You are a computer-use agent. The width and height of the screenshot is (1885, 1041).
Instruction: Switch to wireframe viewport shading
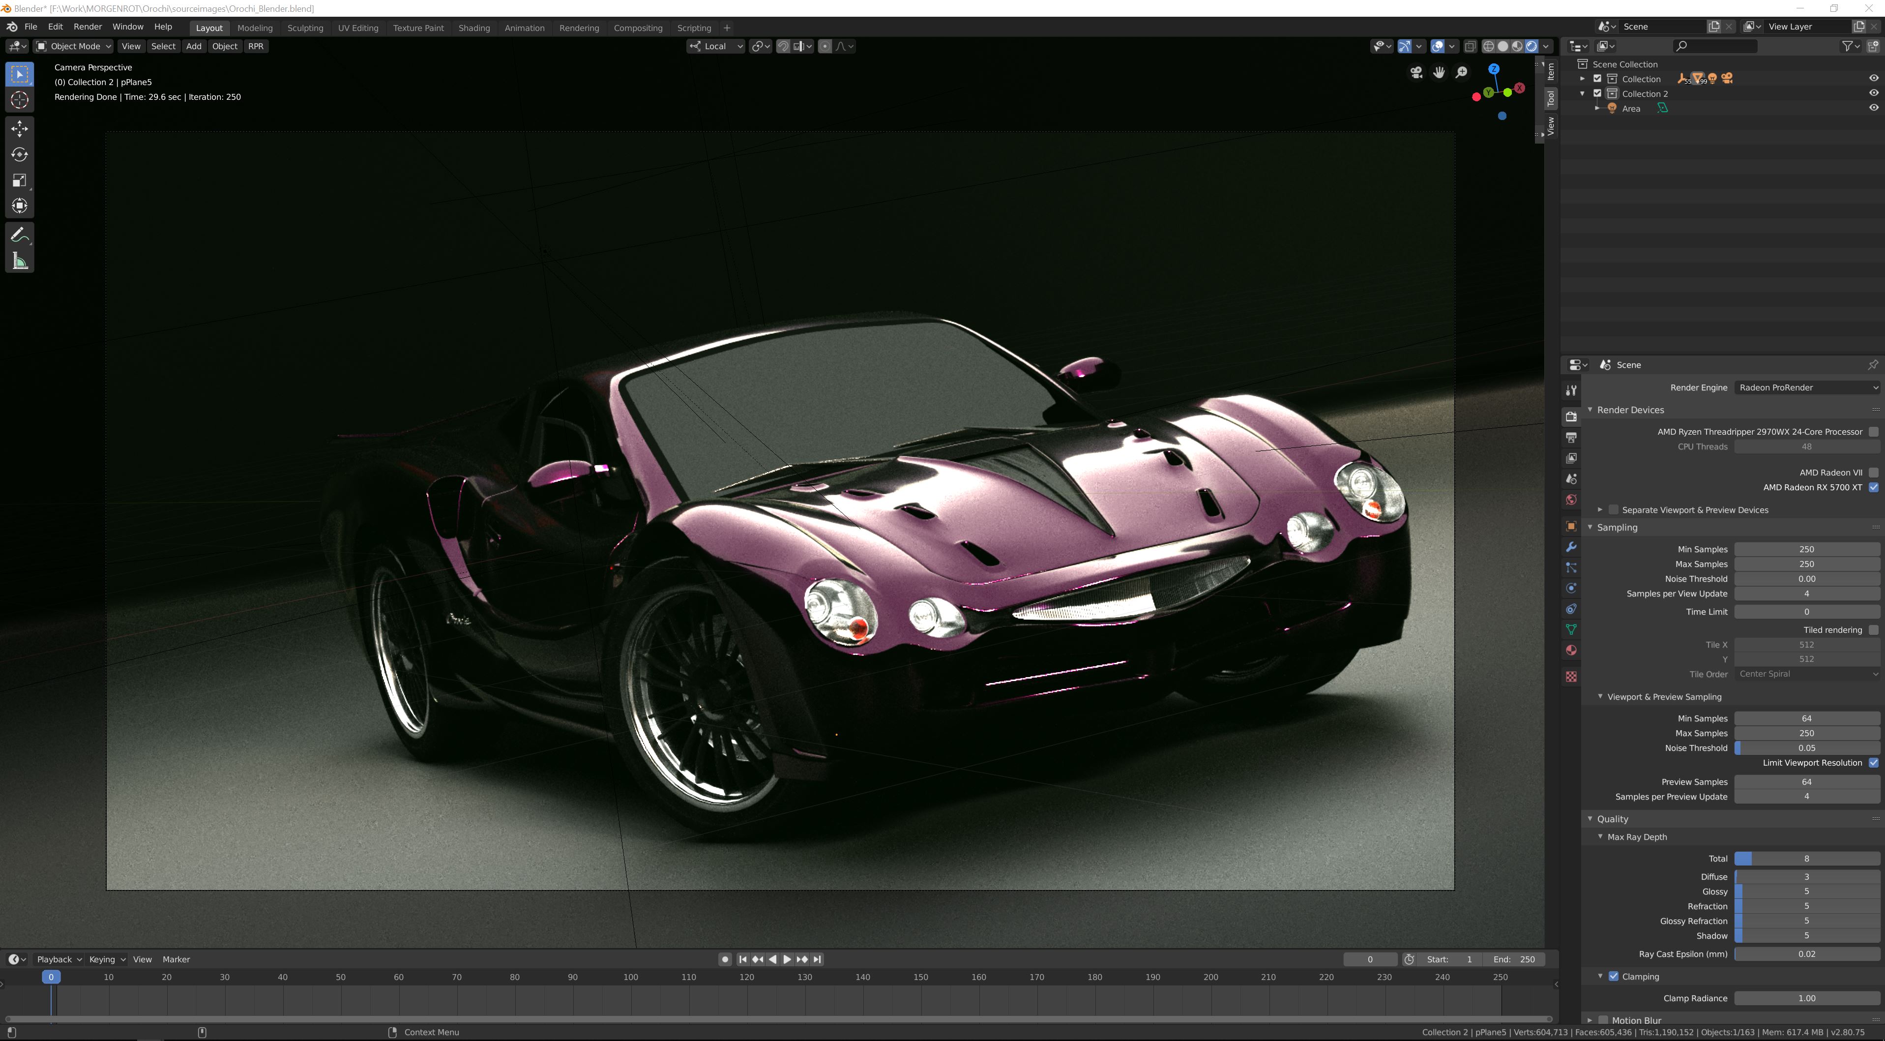tap(1488, 46)
